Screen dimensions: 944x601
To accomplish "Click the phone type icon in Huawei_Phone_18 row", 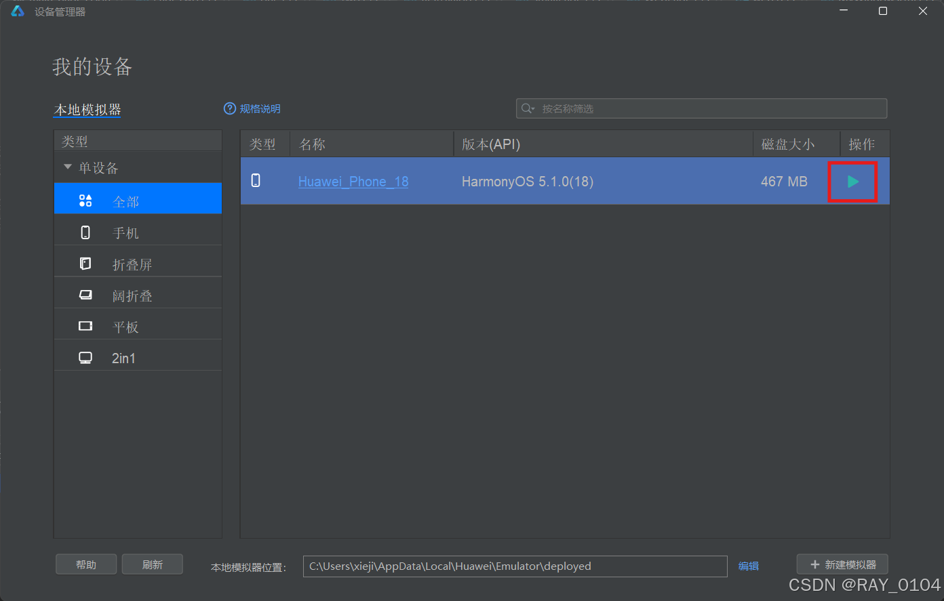I will click(x=256, y=180).
